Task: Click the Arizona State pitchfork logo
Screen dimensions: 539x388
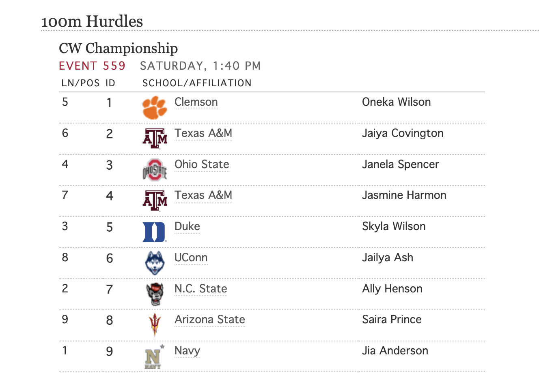Action: point(155,325)
